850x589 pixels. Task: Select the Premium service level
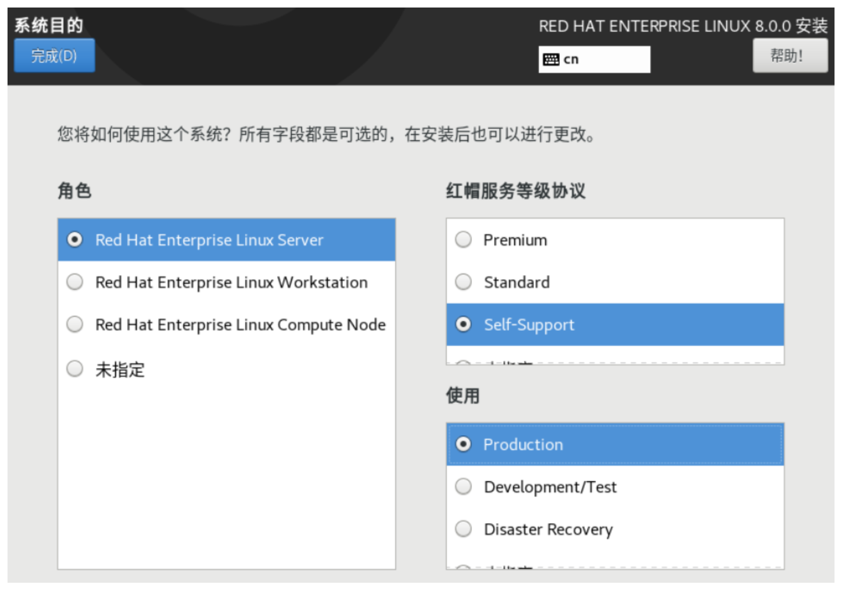[x=515, y=240]
